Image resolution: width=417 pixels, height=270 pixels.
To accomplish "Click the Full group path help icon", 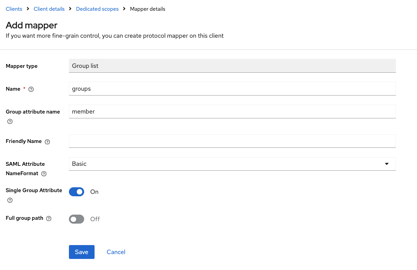I will pyautogui.click(x=49, y=218).
